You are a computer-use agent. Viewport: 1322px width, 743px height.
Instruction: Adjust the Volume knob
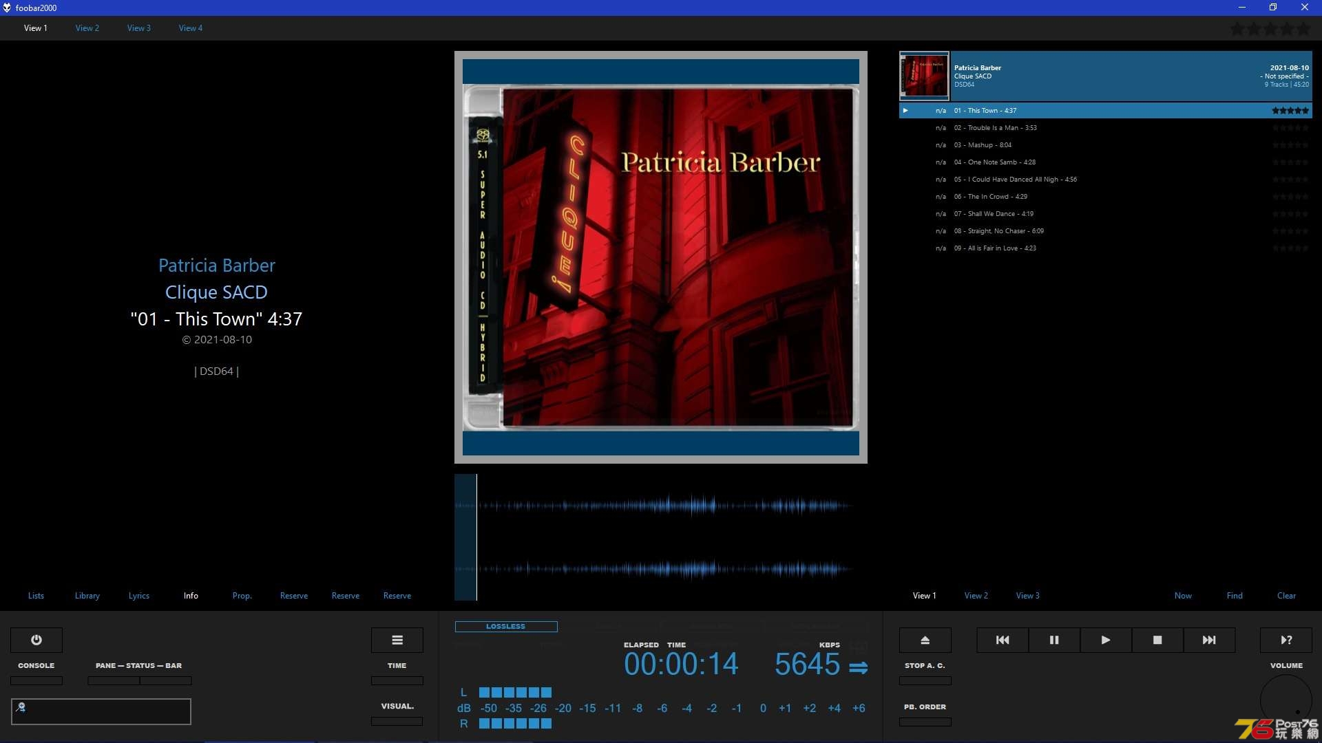point(1286,700)
